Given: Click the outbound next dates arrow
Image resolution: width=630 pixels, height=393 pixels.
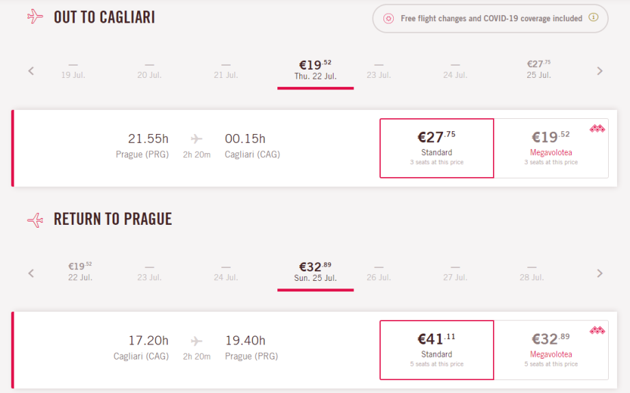Looking at the screenshot, I should tap(600, 70).
